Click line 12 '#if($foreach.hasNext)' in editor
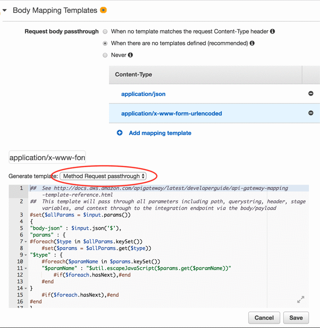 [92, 275]
